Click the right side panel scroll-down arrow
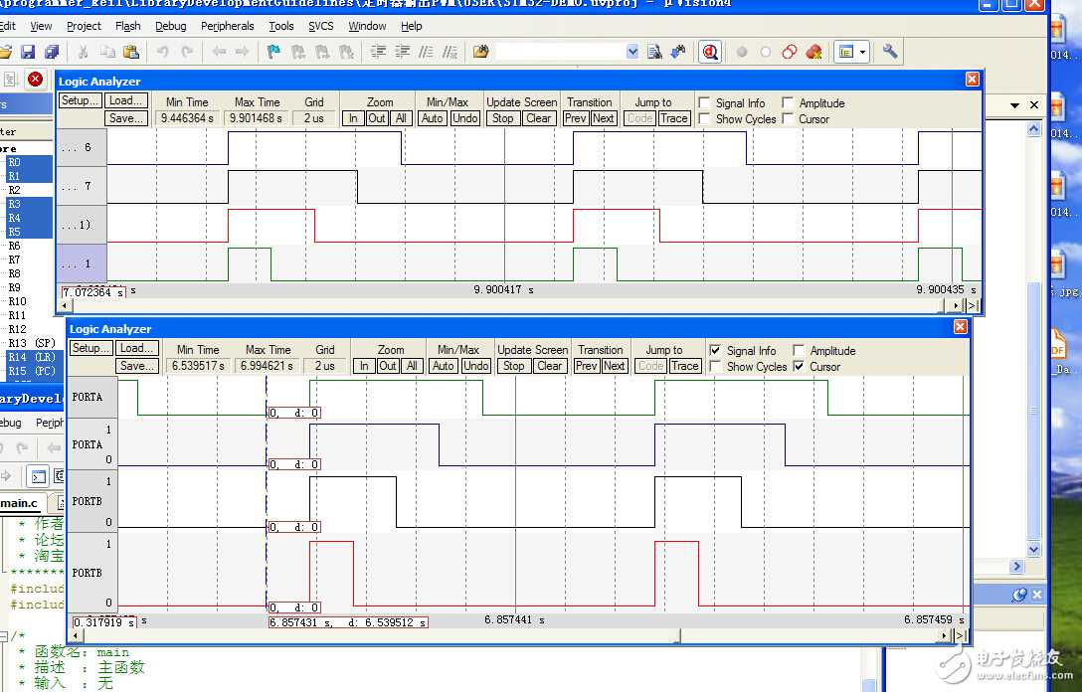1082x692 pixels. (1033, 550)
